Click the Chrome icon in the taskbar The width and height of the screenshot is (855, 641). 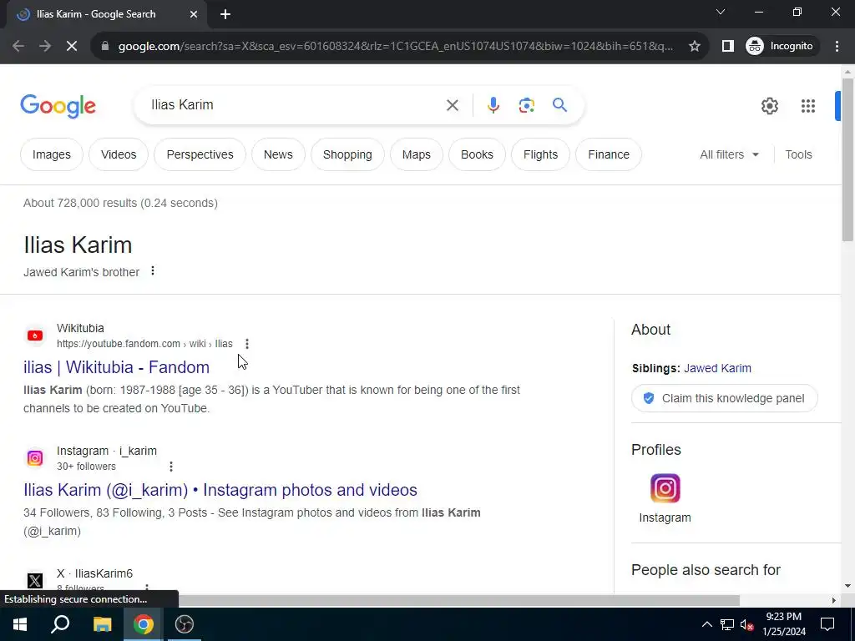tap(143, 624)
